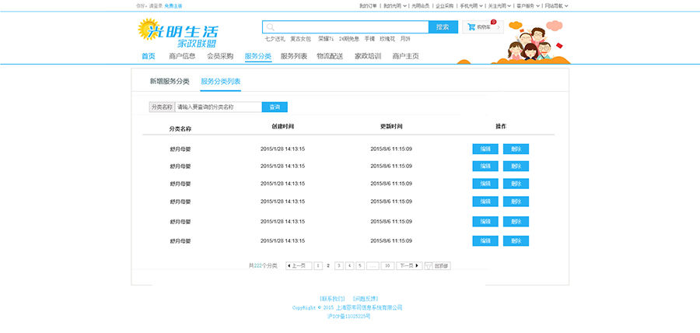Go to previous page (上一页)

[x=299, y=265]
